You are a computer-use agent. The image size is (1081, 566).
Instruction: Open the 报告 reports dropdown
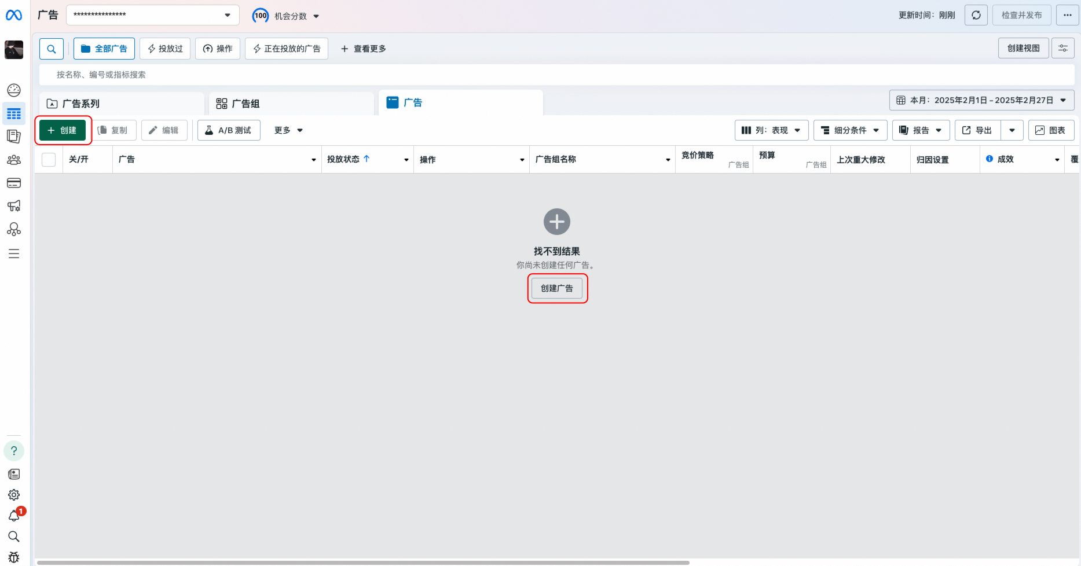point(921,130)
